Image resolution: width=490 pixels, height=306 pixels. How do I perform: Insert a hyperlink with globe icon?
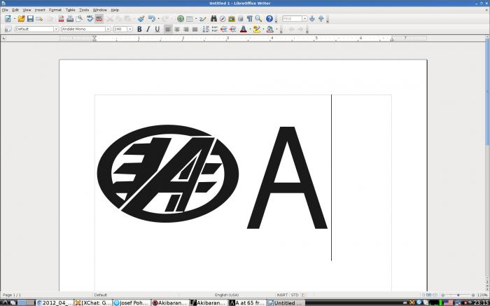[x=181, y=19]
